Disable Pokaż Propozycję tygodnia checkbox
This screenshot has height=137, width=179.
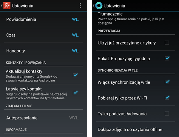coord(167,58)
